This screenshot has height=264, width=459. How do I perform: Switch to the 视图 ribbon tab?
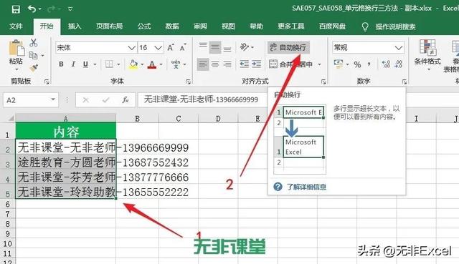pos(228,26)
